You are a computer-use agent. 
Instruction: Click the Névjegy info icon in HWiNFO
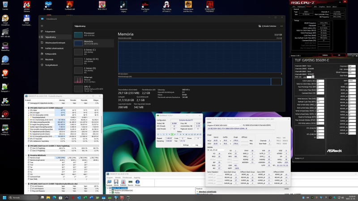tap(137, 181)
